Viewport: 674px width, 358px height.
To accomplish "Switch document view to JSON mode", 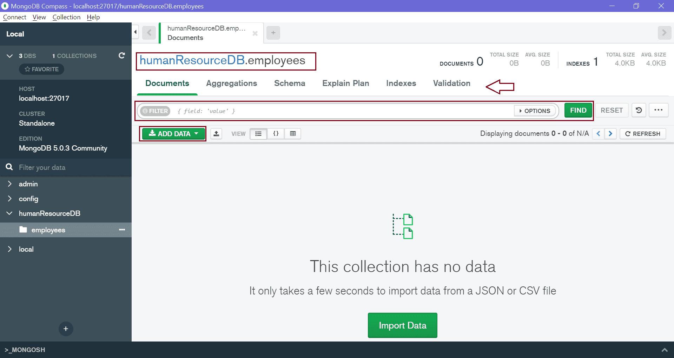I will click(x=276, y=134).
